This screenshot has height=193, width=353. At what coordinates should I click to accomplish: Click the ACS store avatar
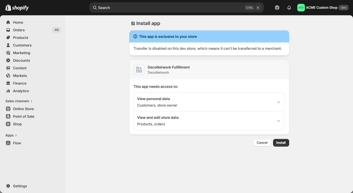(301, 8)
